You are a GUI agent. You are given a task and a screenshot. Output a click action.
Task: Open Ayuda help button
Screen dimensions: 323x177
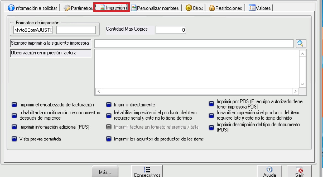(269, 172)
